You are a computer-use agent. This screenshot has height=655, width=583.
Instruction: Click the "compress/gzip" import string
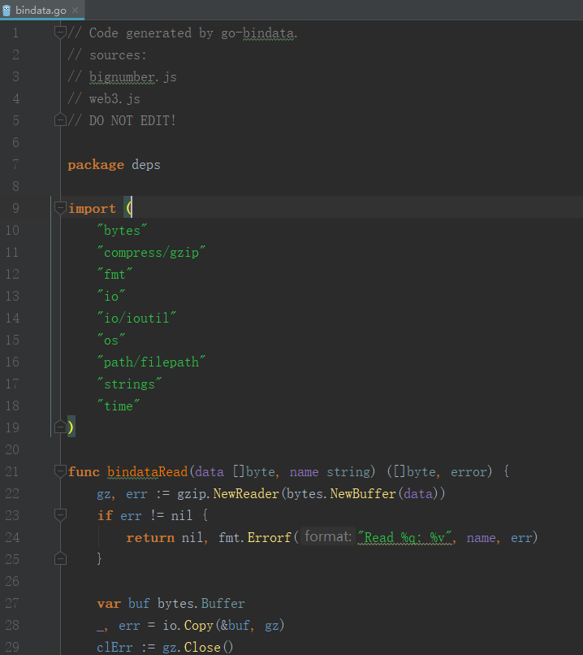click(151, 252)
